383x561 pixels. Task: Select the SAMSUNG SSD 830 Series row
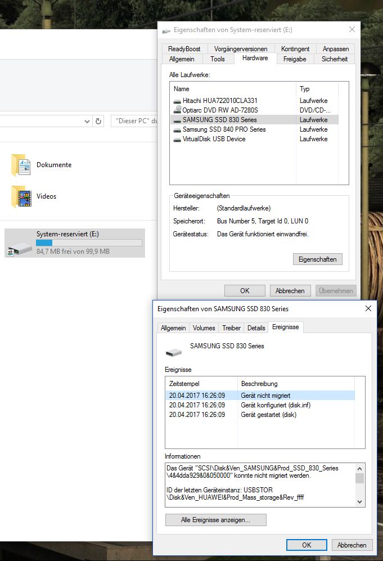coord(254,120)
